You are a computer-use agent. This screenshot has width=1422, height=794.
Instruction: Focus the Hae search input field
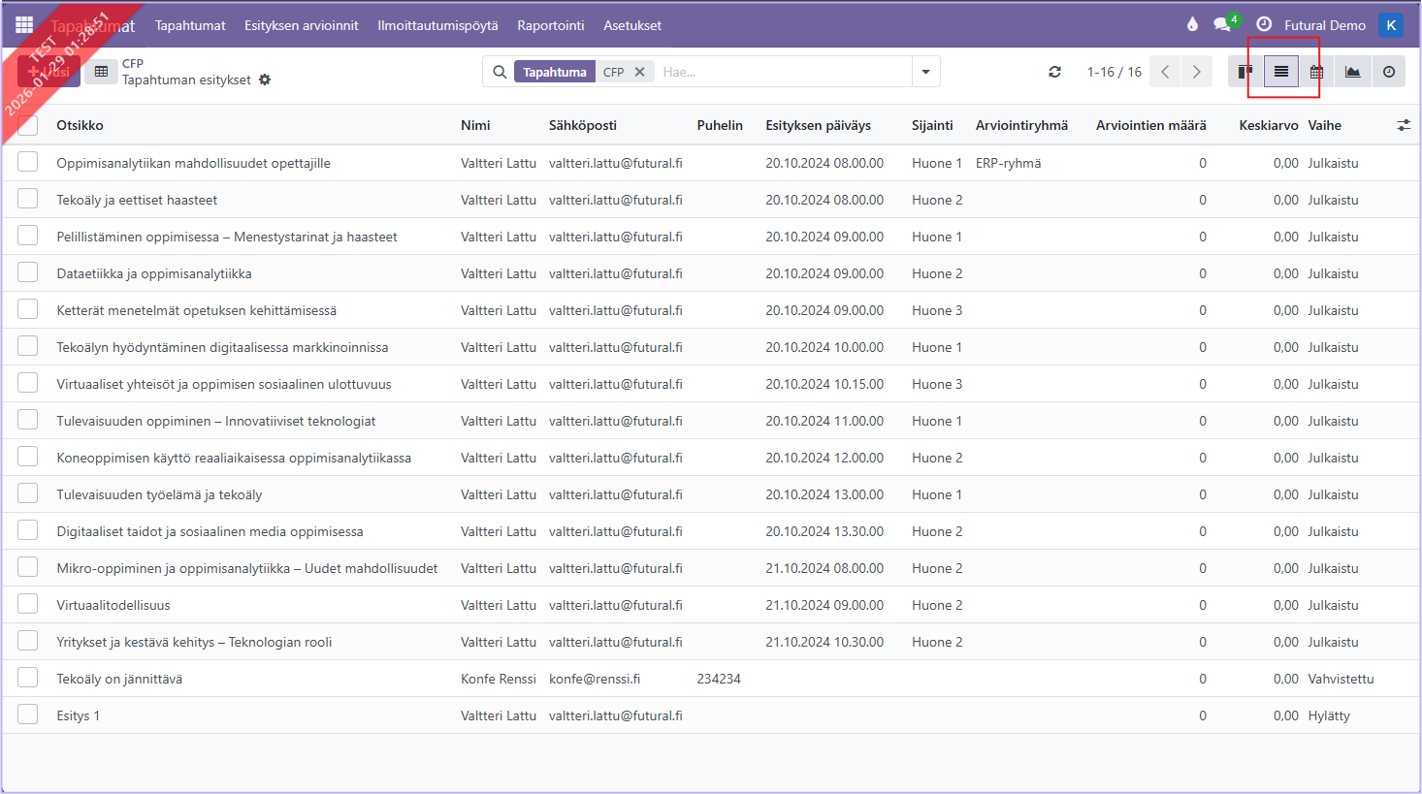pyautogui.click(x=781, y=72)
